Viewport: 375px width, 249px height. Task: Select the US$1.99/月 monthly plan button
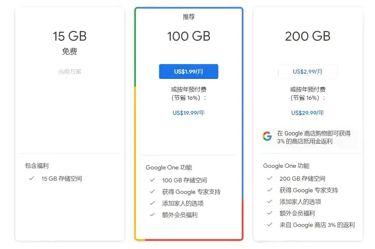point(188,71)
